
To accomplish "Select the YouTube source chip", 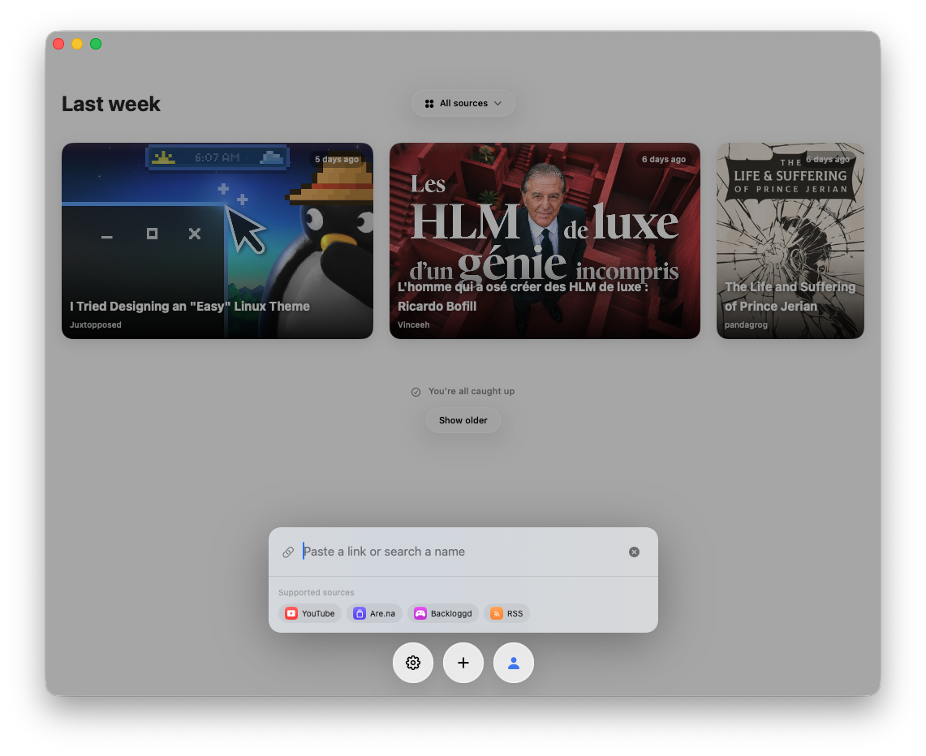I will tap(310, 613).
